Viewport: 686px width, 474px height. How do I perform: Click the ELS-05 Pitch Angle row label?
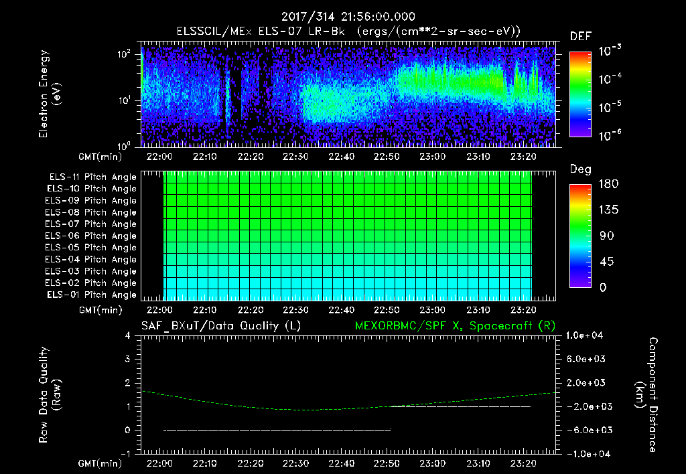click(x=91, y=248)
